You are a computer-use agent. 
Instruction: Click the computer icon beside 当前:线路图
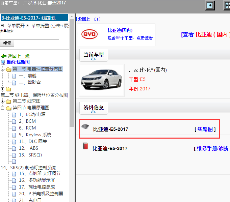[x=3, y=62]
